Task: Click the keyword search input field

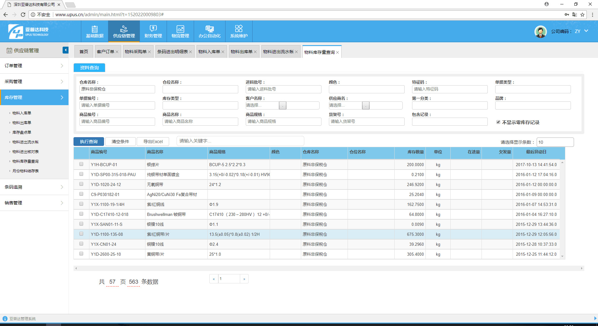Action: click(x=240, y=141)
